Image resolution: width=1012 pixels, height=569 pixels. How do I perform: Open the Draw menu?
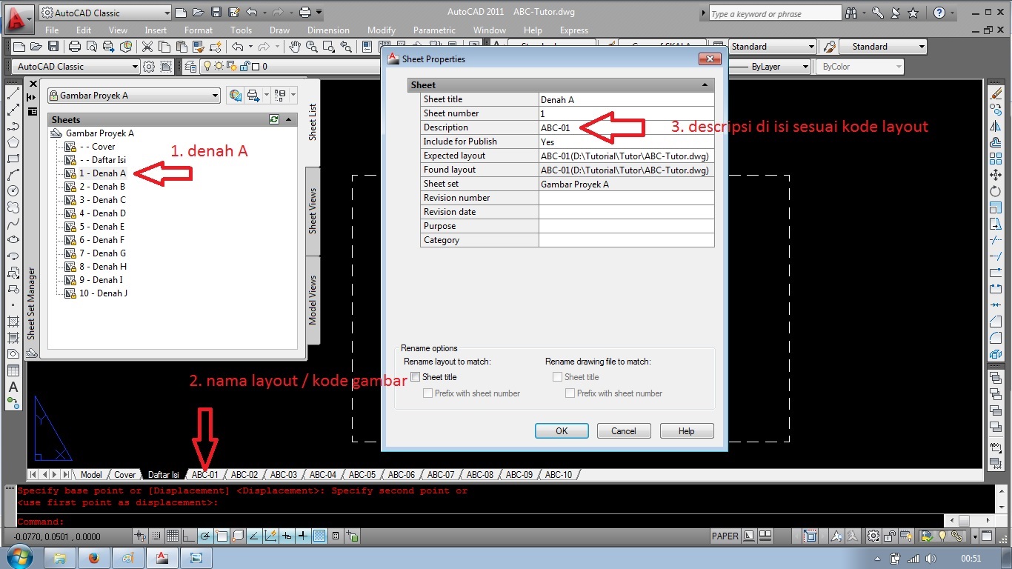[x=279, y=30]
